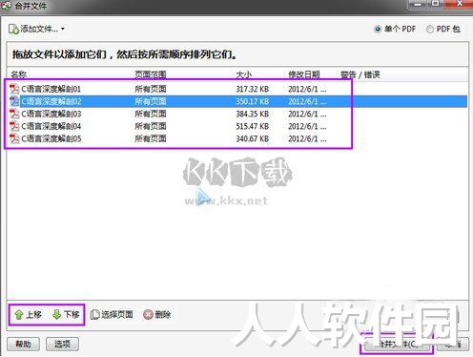This screenshot has height=357, width=473.
Task: Click 所有页面 in the C语言深度解剖05 row
Action: pos(151,138)
